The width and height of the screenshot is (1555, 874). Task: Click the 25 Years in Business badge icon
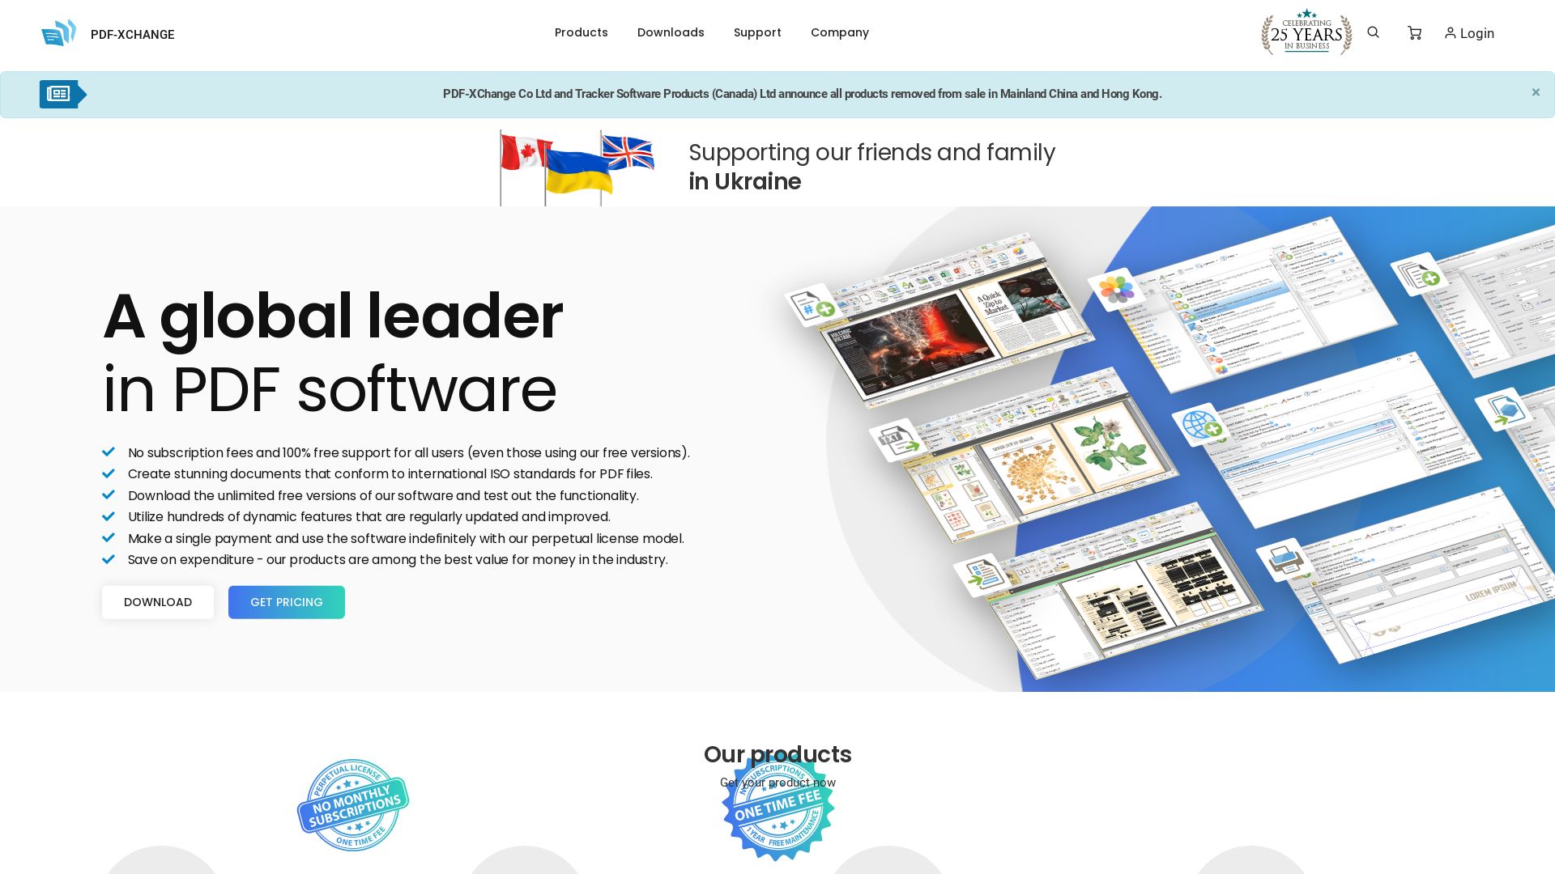pos(1305,33)
